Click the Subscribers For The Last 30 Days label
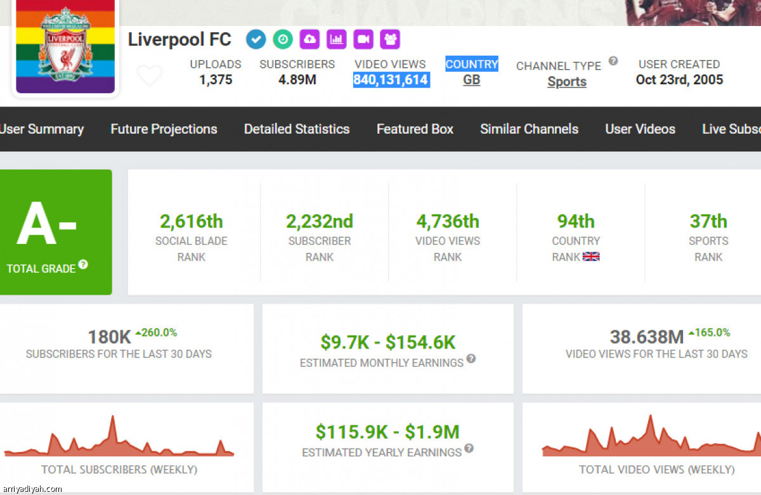The image size is (761, 495). (x=119, y=354)
